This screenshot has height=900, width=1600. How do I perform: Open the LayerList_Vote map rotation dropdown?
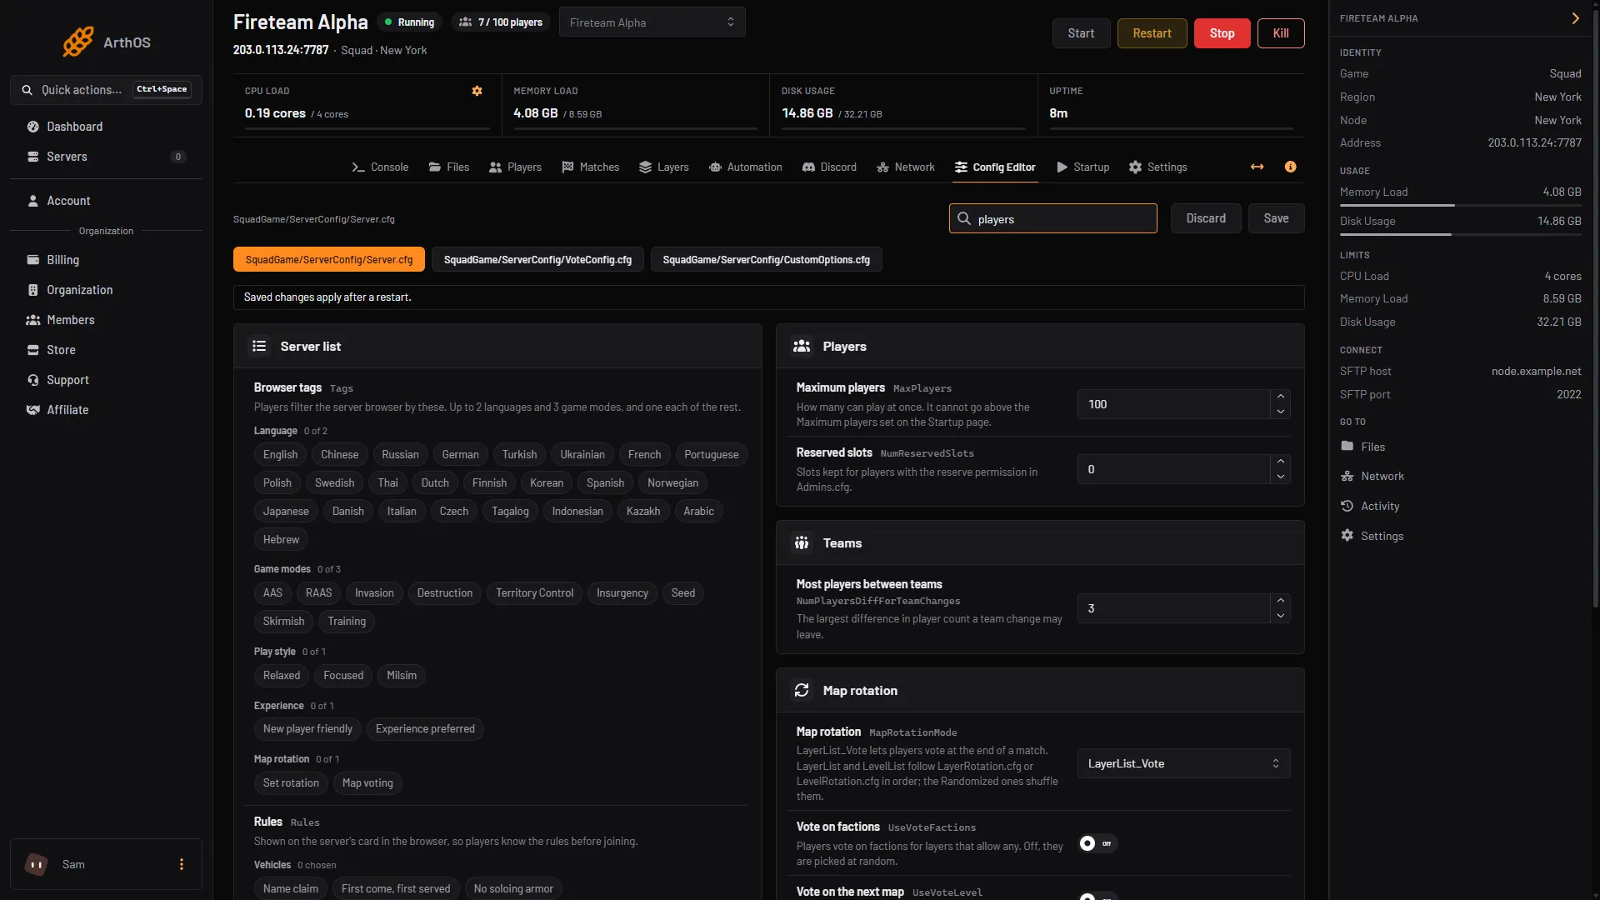(x=1183, y=763)
